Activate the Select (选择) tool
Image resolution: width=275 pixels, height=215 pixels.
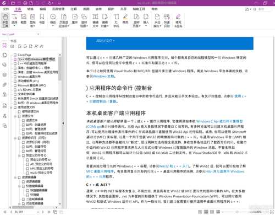14,20
